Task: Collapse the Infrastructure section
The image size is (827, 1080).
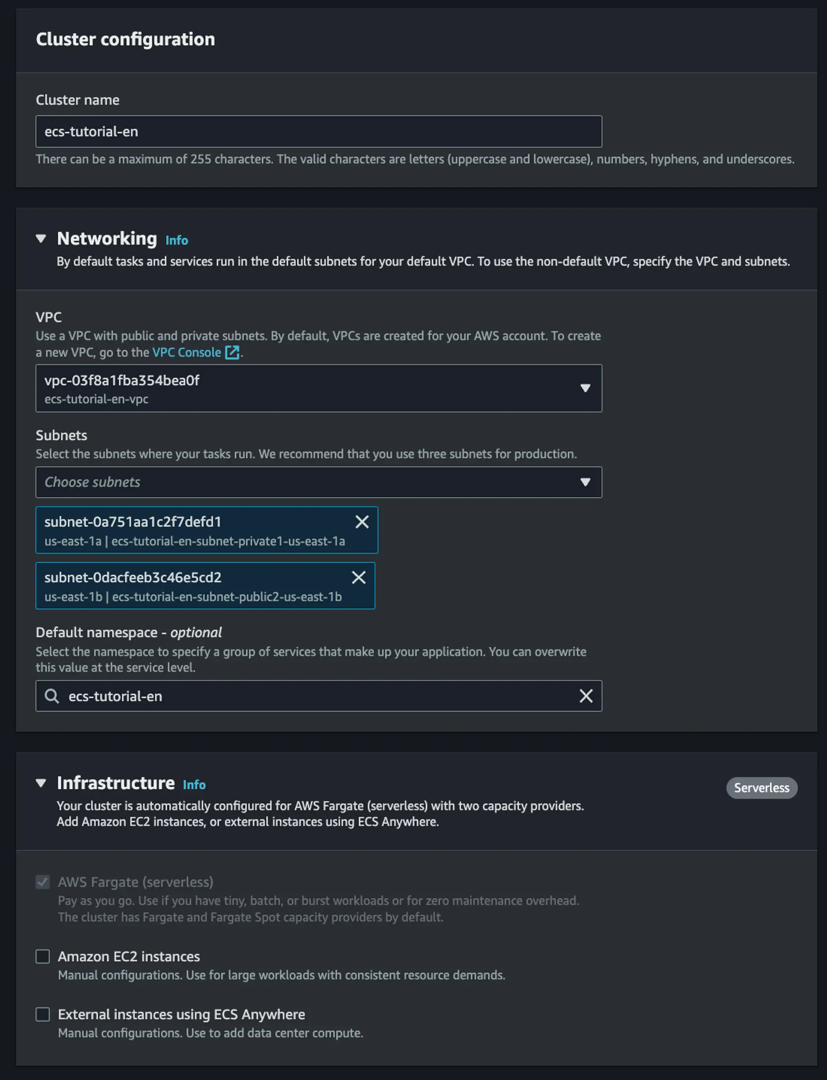Action: (41, 783)
